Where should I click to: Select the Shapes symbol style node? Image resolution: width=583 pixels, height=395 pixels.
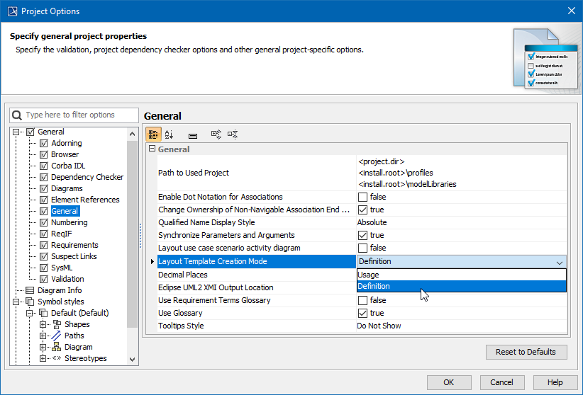77,324
